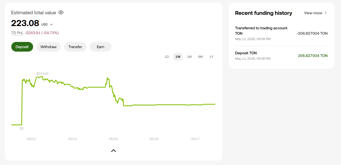The image size is (341, 165).
Task: Open the Earn section
Action: point(100,47)
